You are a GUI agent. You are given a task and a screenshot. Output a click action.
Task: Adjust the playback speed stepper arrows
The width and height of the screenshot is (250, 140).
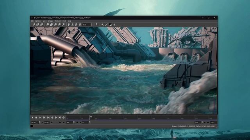pos(40,122)
